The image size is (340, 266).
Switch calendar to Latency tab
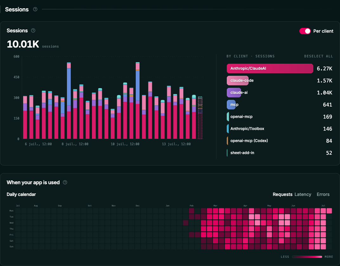(x=303, y=194)
